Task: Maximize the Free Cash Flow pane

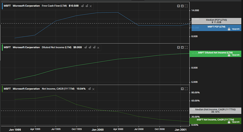Action: pyautogui.click(x=186, y=6)
